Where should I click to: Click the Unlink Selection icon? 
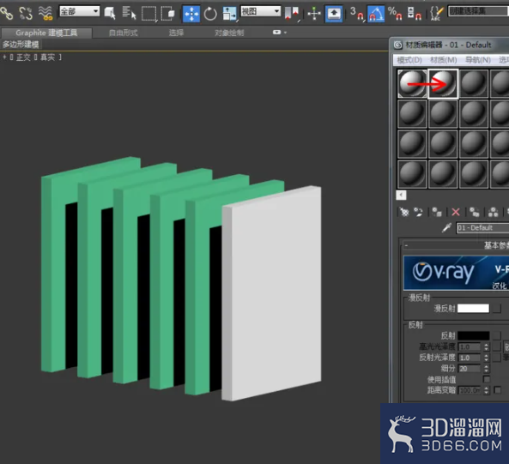26,14
